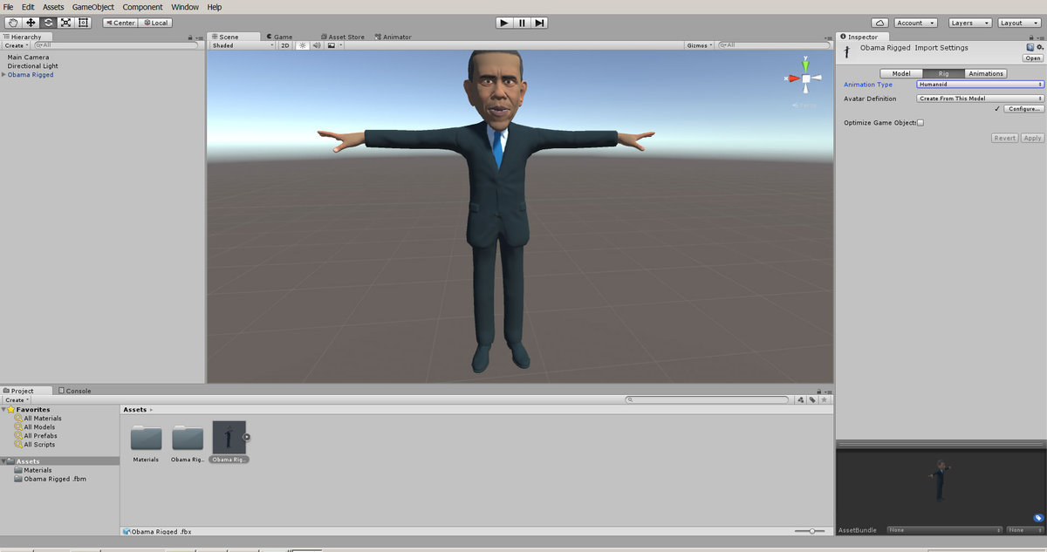Select the Rotate tool
This screenshot has width=1047, height=552.
point(48,23)
